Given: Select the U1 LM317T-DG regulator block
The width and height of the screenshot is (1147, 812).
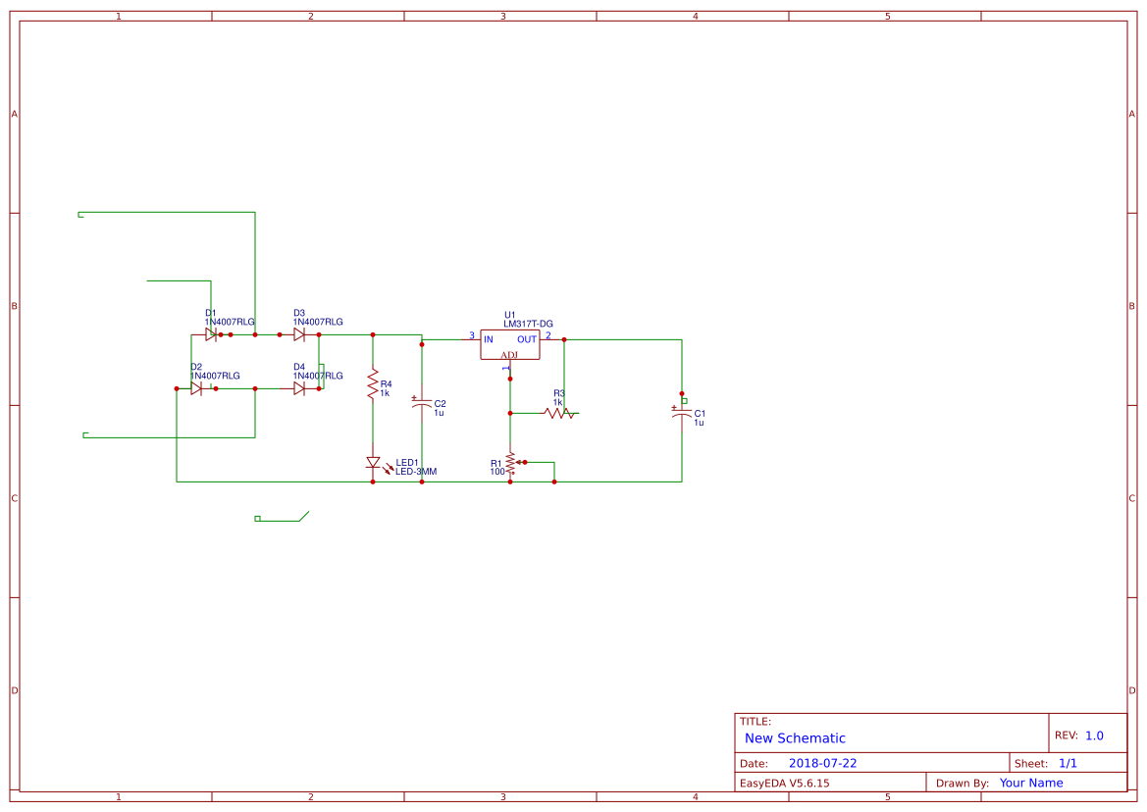Looking at the screenshot, I should 510,342.
